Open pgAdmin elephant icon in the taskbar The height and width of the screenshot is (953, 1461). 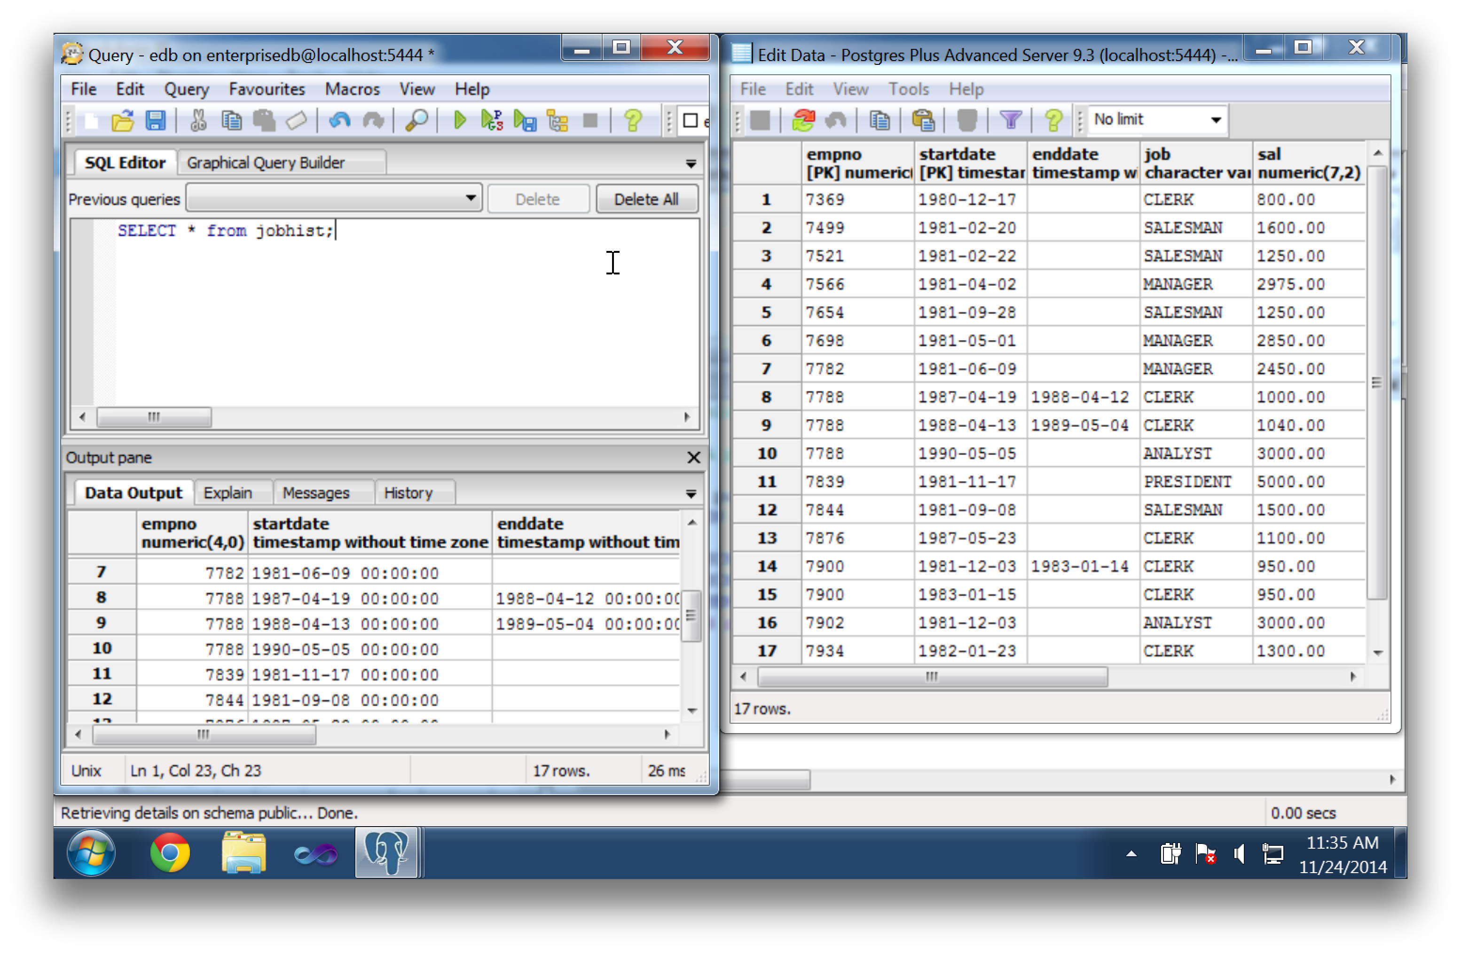[x=386, y=852]
